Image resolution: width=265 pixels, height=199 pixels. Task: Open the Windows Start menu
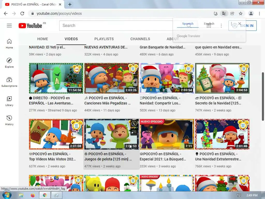pos(7,195)
